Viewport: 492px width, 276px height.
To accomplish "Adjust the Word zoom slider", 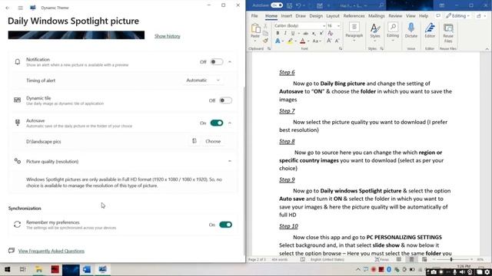I will (451, 259).
